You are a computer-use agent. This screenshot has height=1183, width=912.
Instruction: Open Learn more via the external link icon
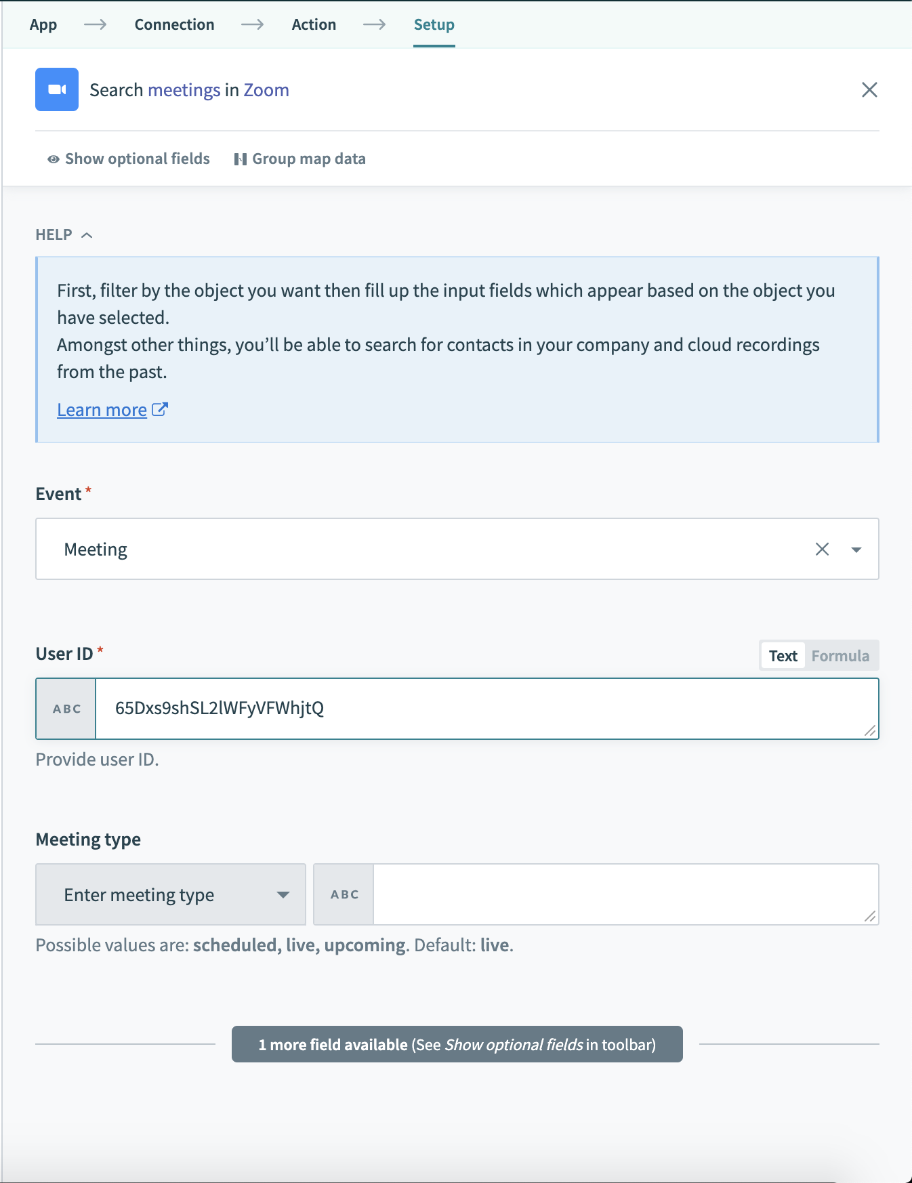pyautogui.click(x=160, y=409)
